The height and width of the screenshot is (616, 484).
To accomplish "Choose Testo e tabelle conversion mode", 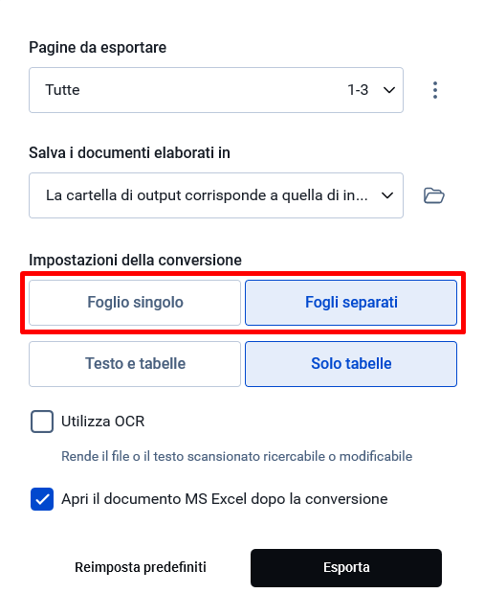I will point(135,364).
